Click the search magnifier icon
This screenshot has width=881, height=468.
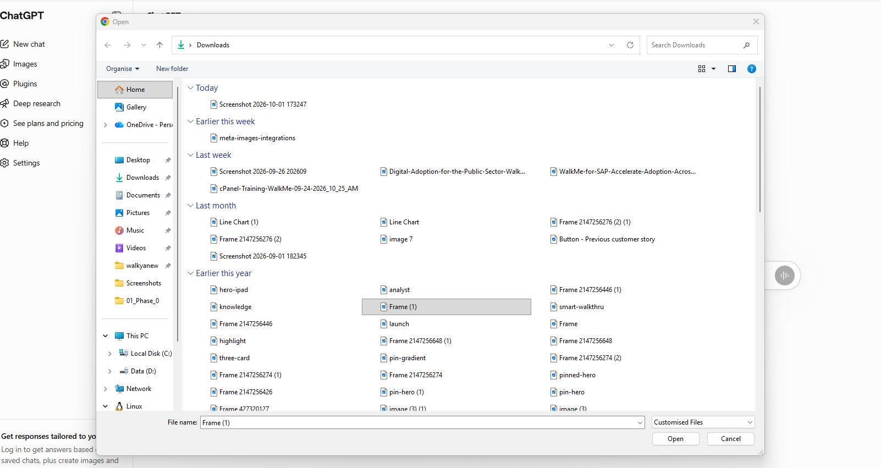(x=746, y=45)
